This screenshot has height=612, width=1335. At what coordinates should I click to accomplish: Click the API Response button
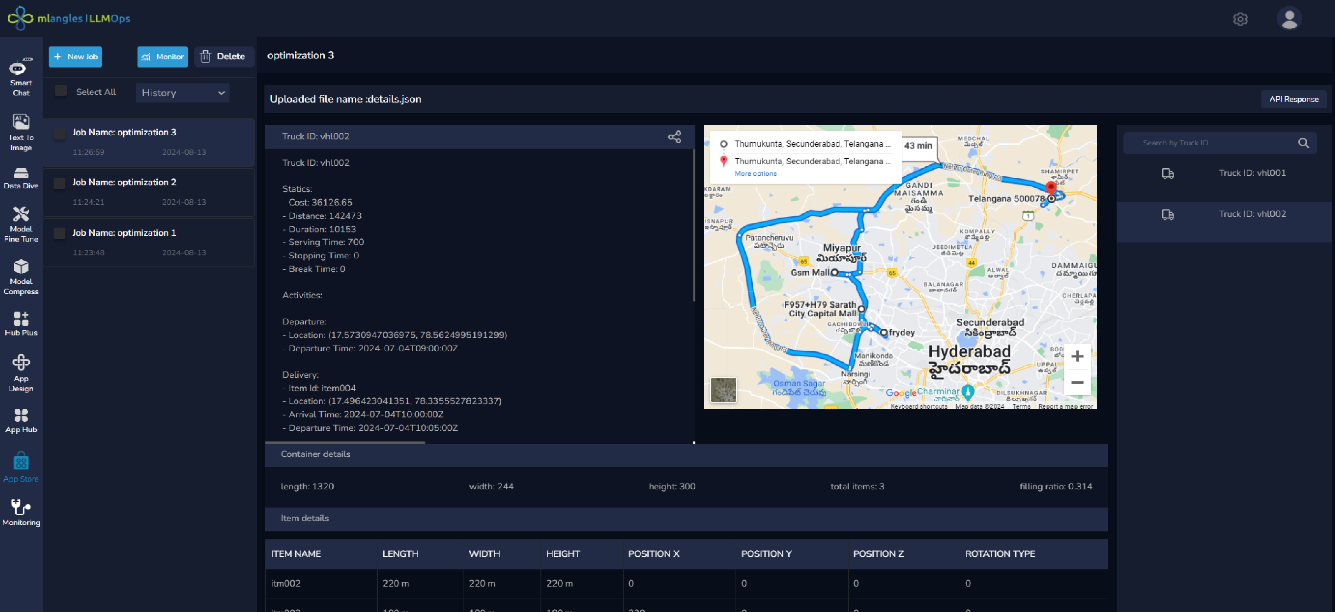coord(1294,99)
